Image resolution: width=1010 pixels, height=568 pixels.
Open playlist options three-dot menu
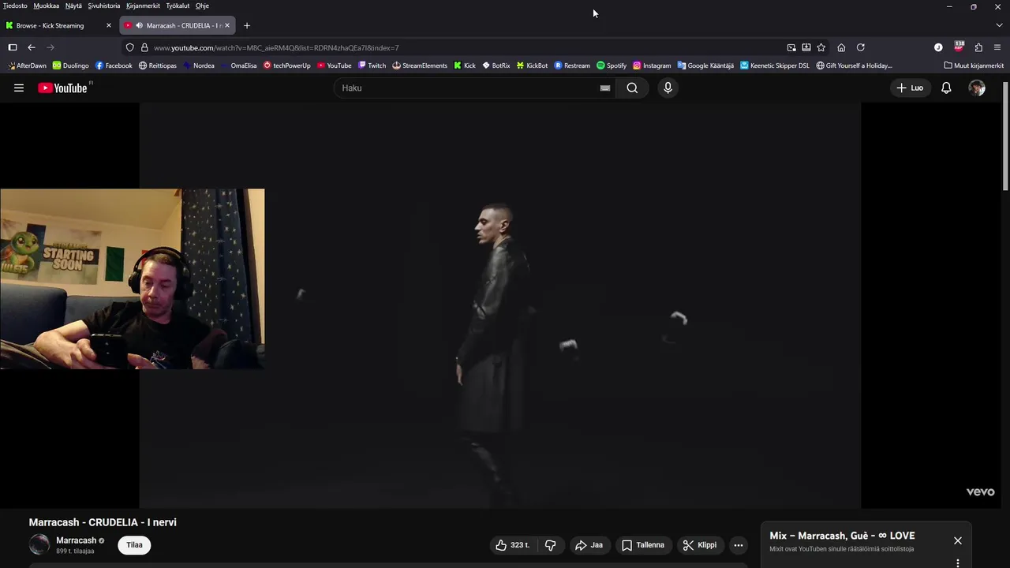[x=957, y=562]
